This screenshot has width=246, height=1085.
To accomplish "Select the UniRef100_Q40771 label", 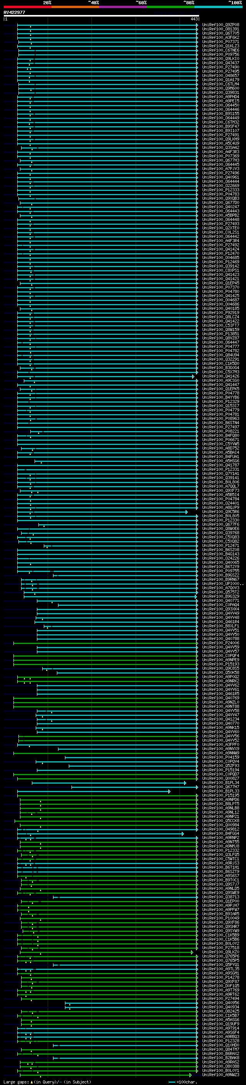I will (x=221, y=600).
